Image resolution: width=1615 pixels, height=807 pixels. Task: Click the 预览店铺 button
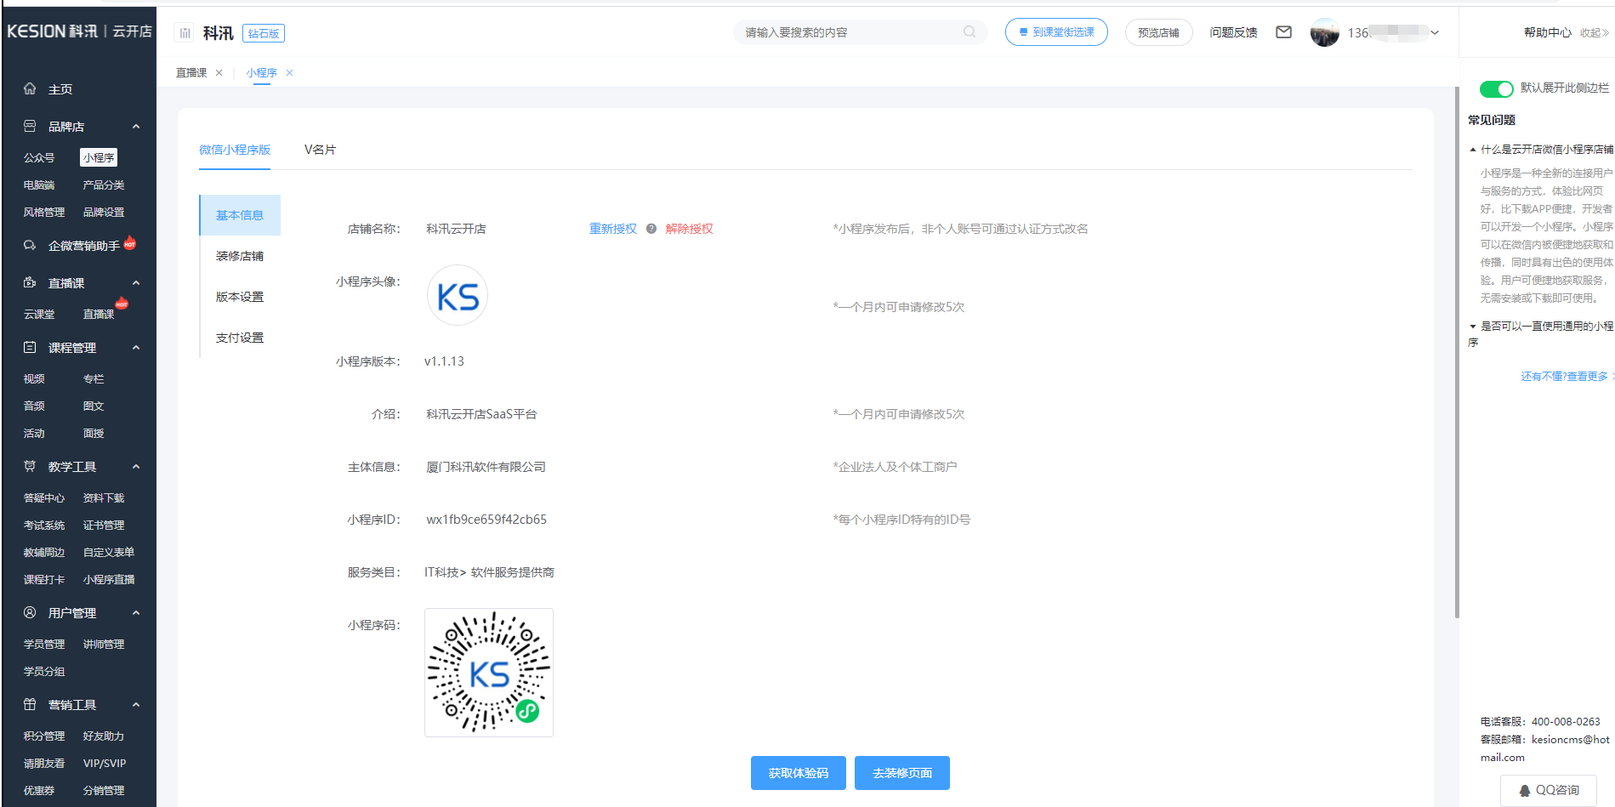pyautogui.click(x=1158, y=32)
